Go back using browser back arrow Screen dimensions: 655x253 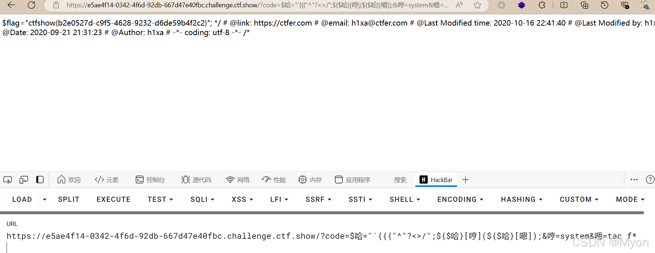(11, 5)
